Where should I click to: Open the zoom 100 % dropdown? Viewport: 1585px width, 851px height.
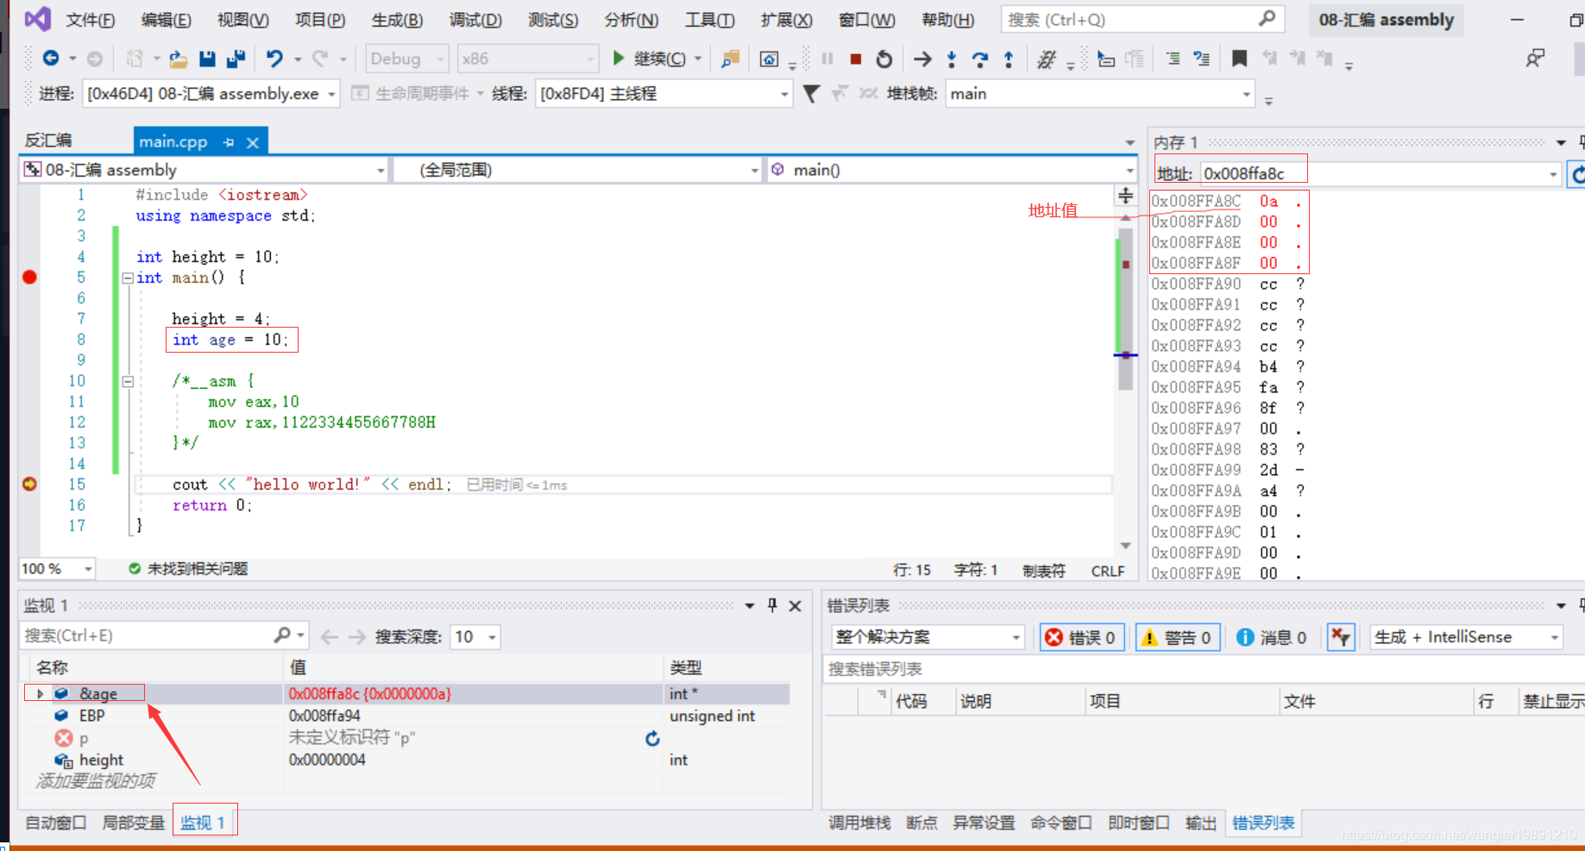click(57, 569)
